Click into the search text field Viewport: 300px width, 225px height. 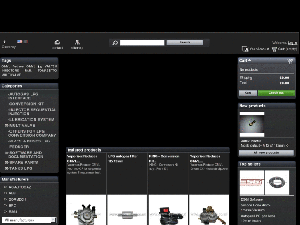(142, 43)
